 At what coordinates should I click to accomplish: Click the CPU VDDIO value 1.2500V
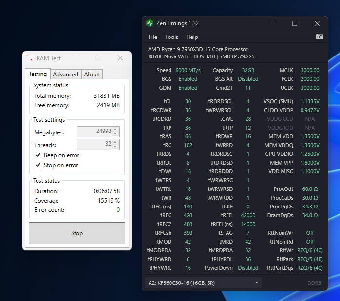click(310, 154)
